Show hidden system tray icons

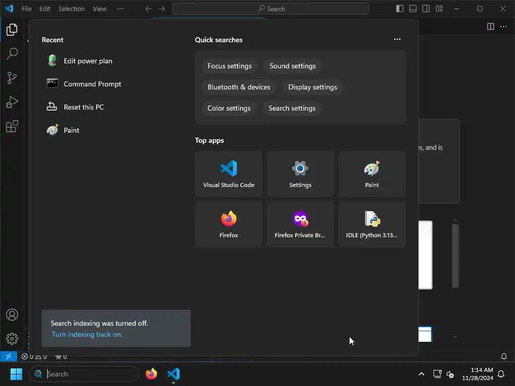(x=421, y=374)
